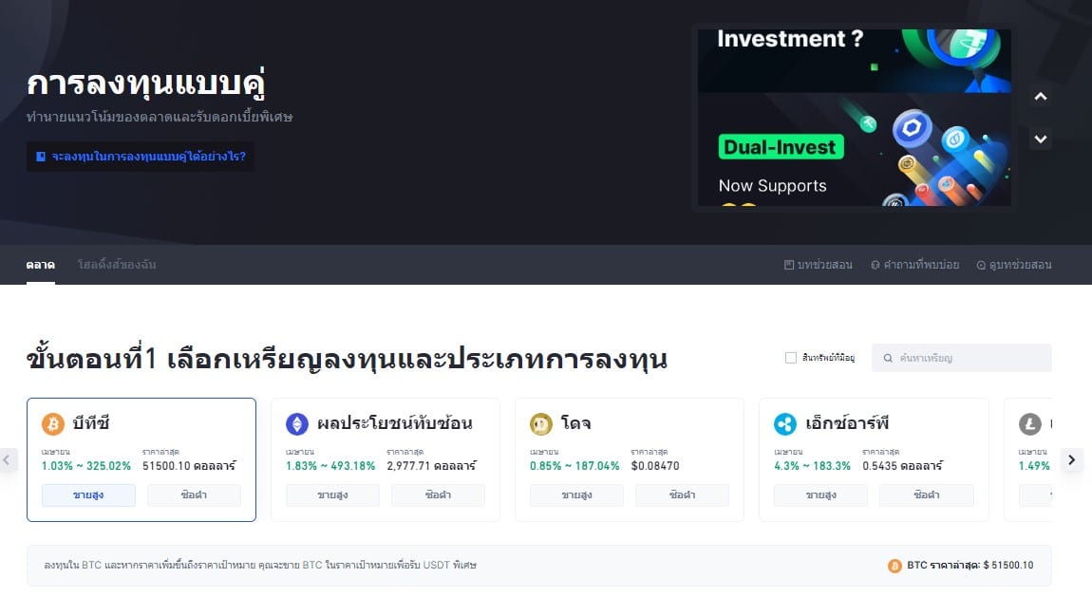Screen dimensions: 1092x597
Task: Click the Litecoin icon on the rightmost card
Action: tap(1029, 423)
